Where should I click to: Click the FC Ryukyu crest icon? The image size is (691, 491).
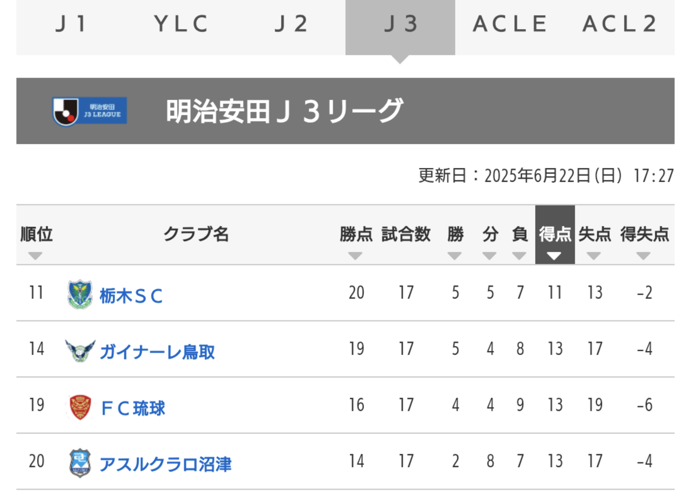80,407
